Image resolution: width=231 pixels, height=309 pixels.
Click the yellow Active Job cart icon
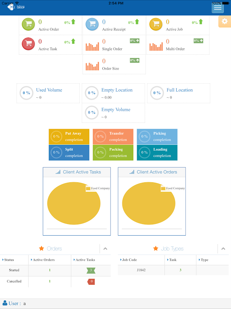[x=156, y=24]
